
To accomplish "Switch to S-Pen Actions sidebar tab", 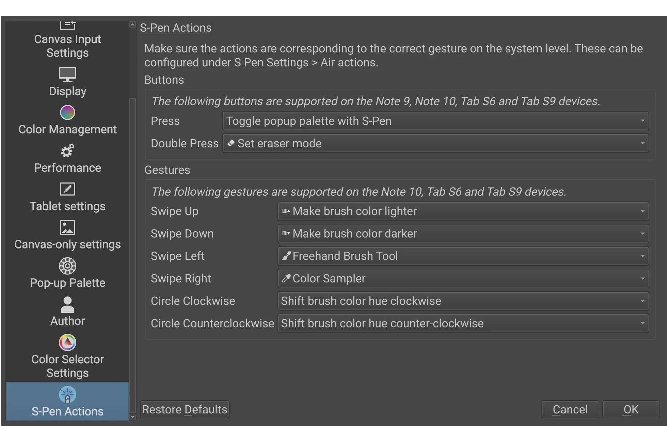I will point(67,401).
